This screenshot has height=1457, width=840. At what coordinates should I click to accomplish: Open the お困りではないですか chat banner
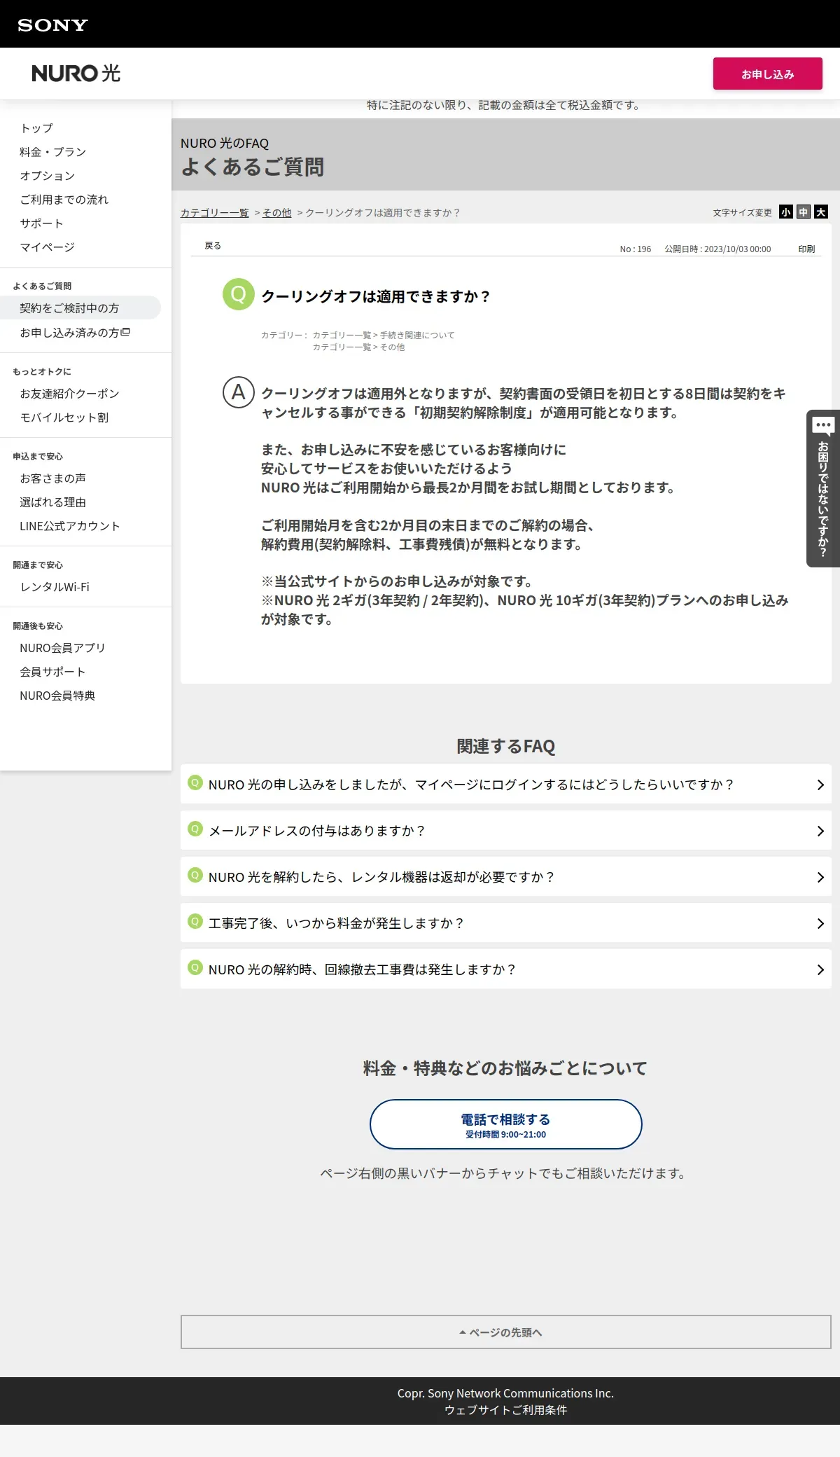[823, 488]
